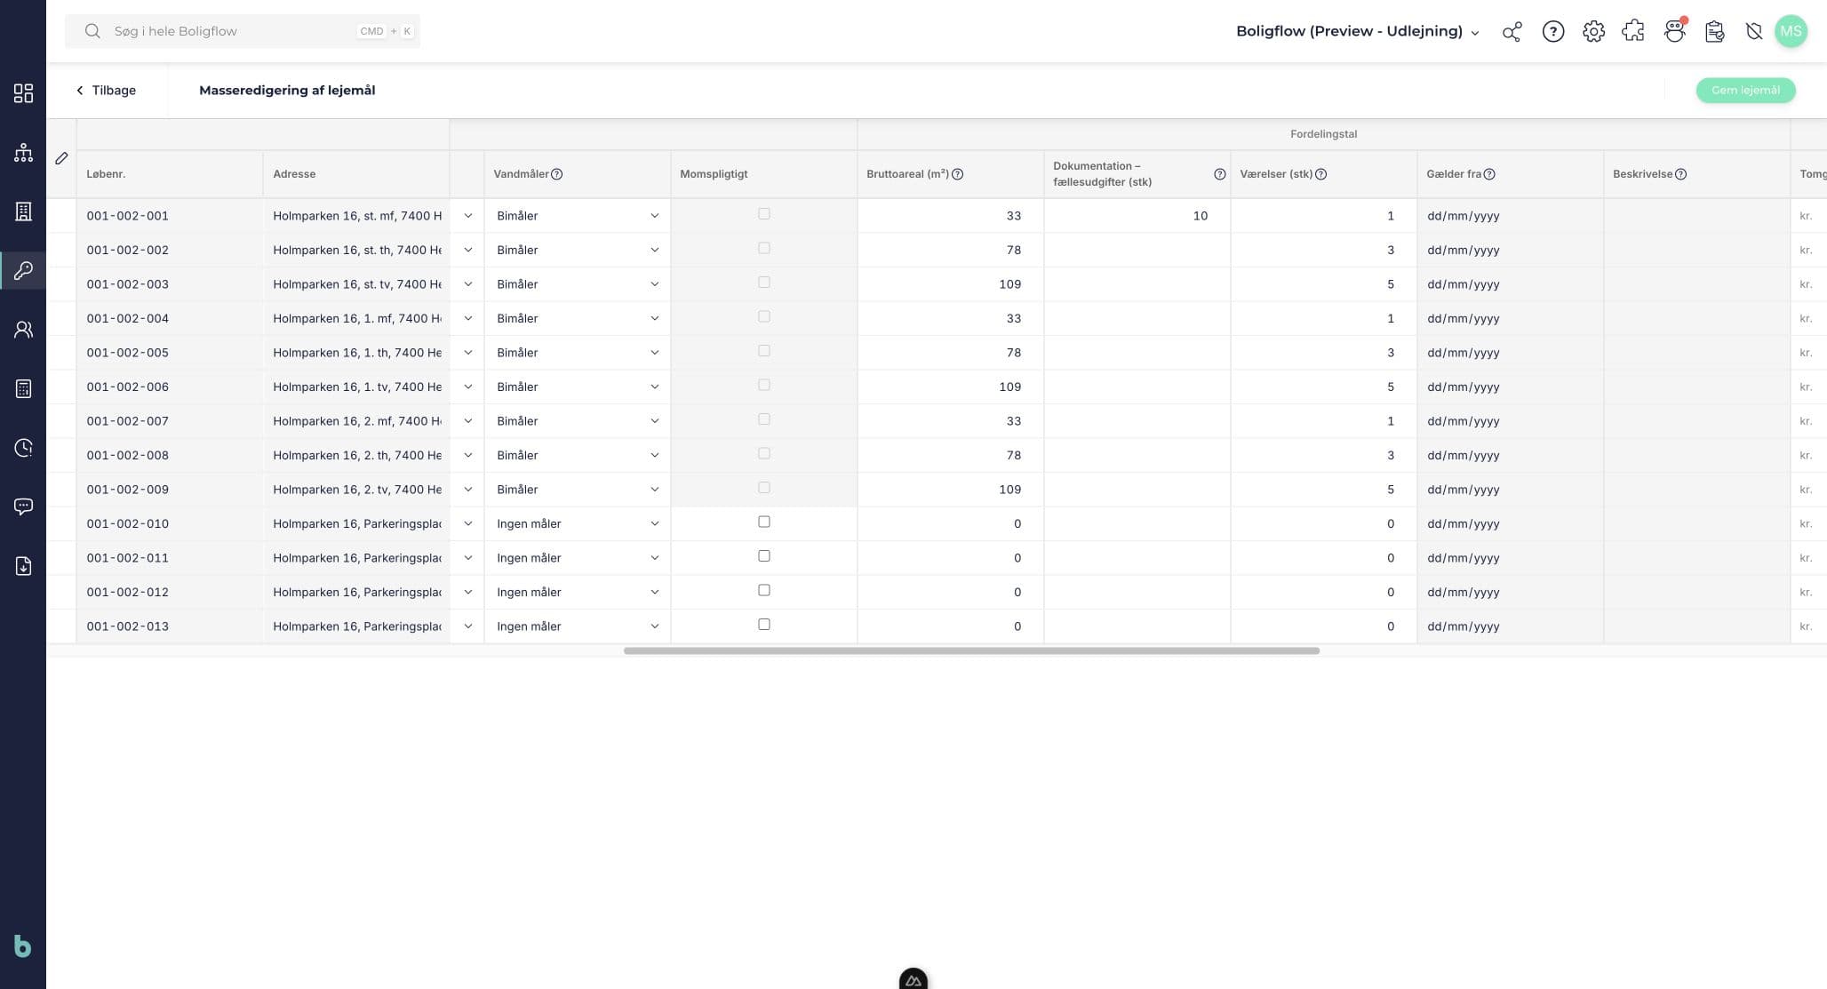
Task: Click the muted notifications bell icon
Action: (1754, 32)
